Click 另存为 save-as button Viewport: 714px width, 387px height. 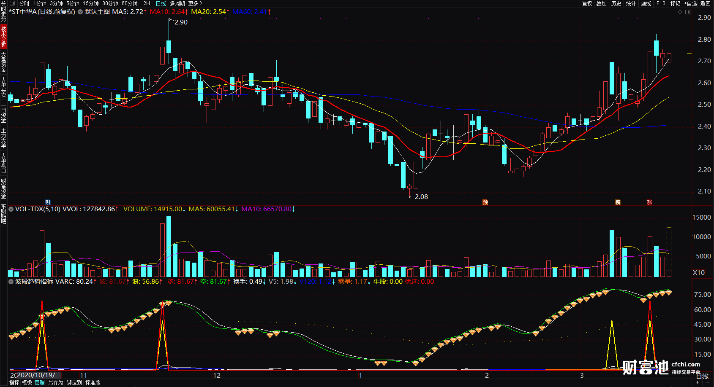click(x=55, y=383)
